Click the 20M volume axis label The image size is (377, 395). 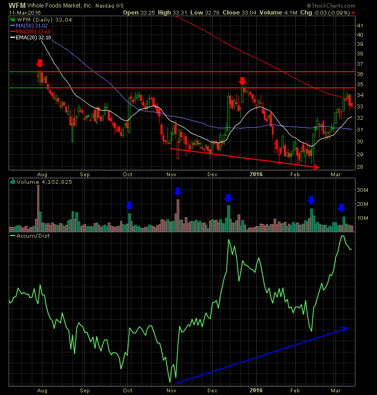point(362,204)
